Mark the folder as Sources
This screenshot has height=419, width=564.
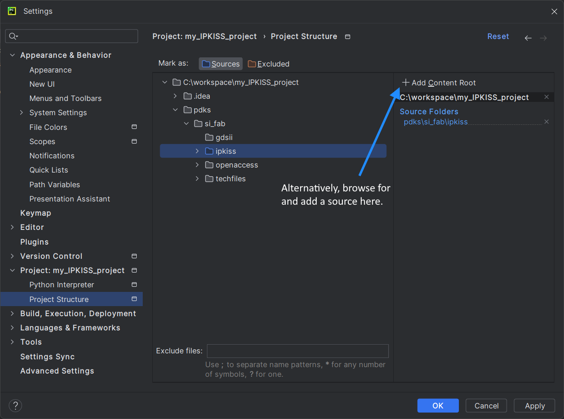(221, 64)
